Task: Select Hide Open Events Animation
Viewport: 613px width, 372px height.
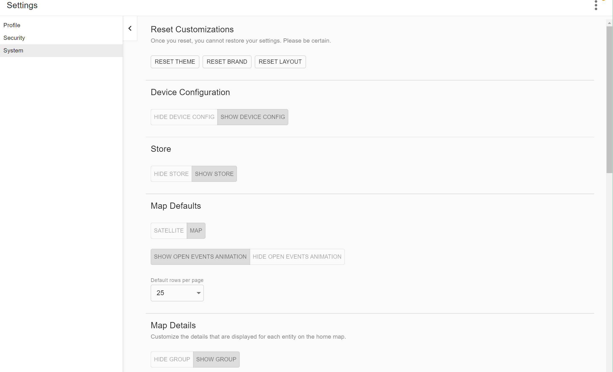Action: (297, 257)
